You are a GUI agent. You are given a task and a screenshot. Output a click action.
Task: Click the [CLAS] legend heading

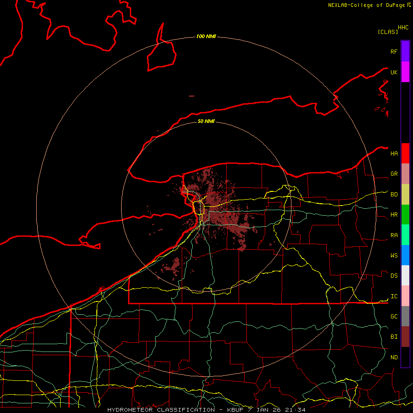click(x=388, y=32)
